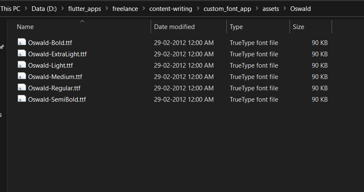This screenshot has height=192, width=364.
Task: Select the Oswald-Regular.ttf file icon
Action: coord(22,87)
